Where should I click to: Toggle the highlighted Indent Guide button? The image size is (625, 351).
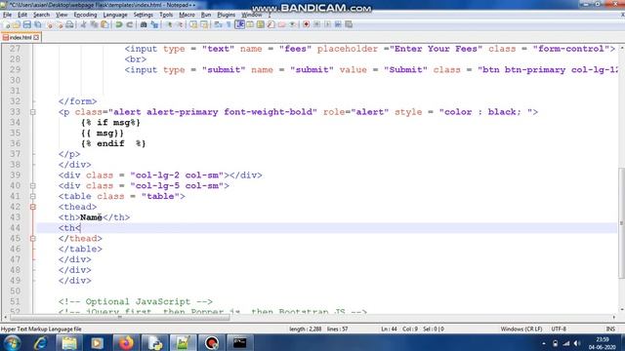click(240, 24)
